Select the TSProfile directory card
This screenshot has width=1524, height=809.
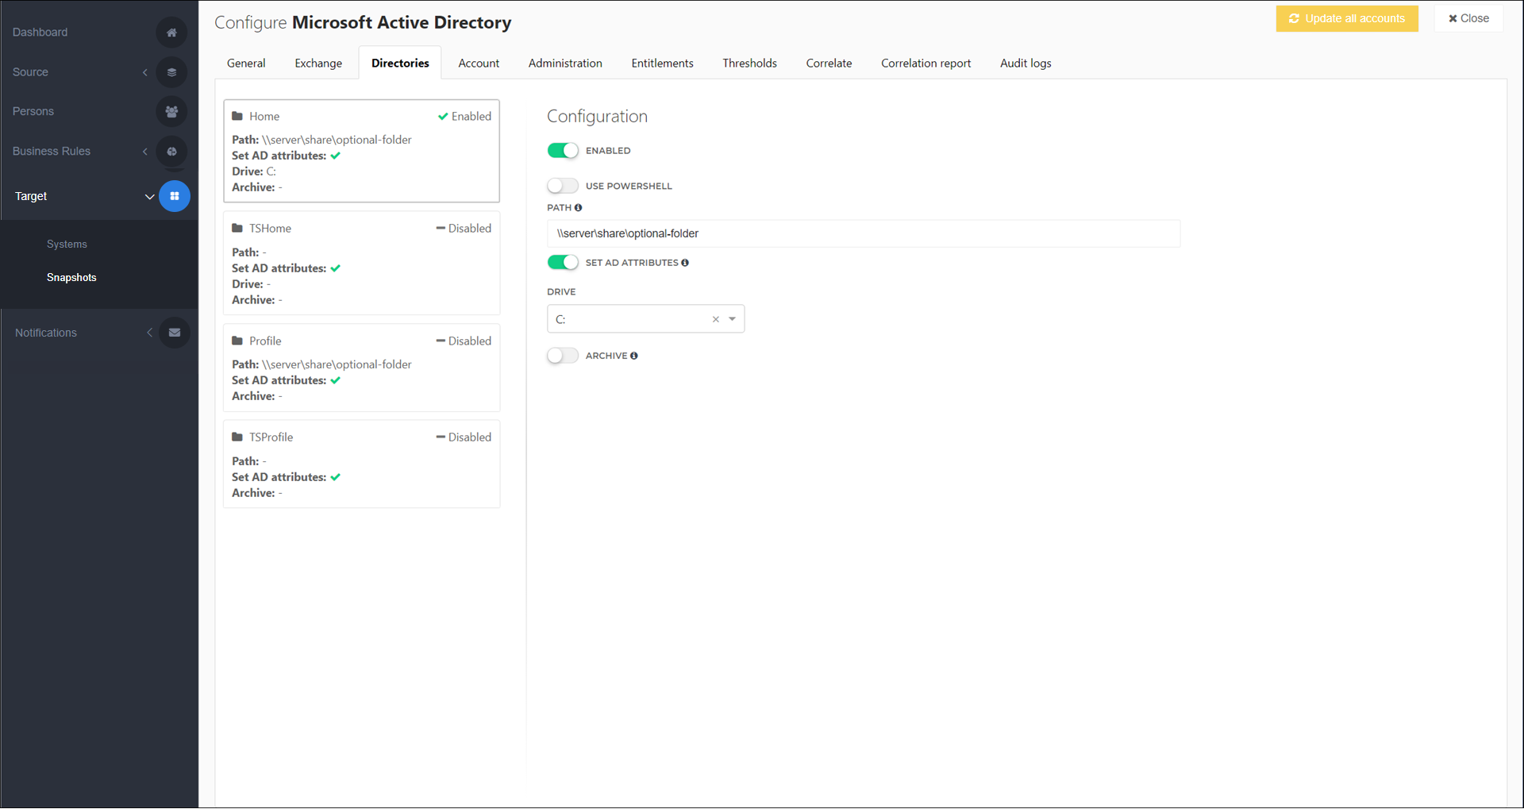pos(361,464)
